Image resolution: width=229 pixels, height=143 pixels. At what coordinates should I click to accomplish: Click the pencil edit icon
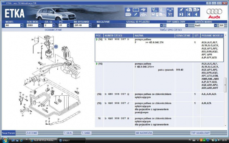(x=136, y=14)
